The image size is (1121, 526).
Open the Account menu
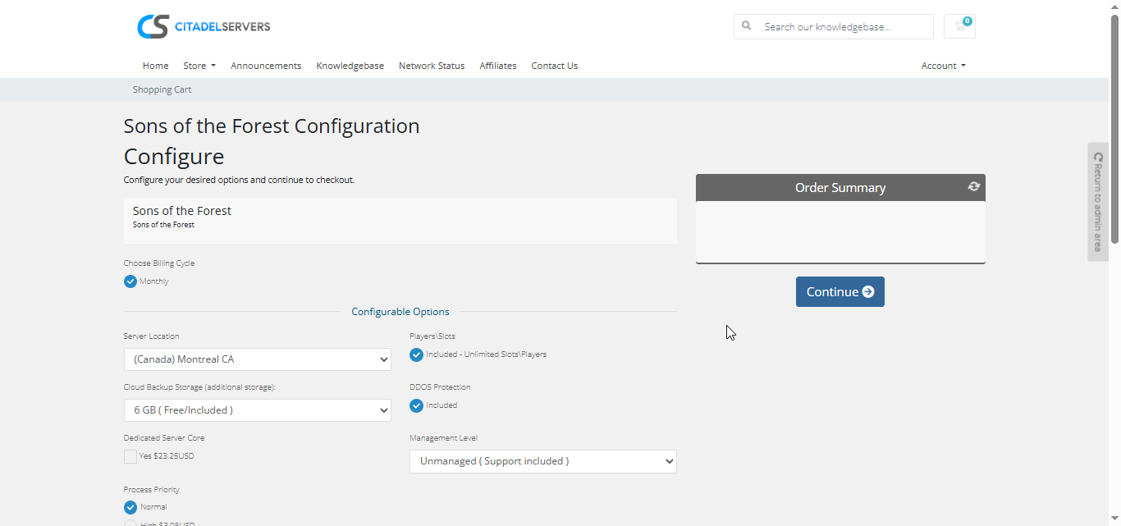pos(943,66)
